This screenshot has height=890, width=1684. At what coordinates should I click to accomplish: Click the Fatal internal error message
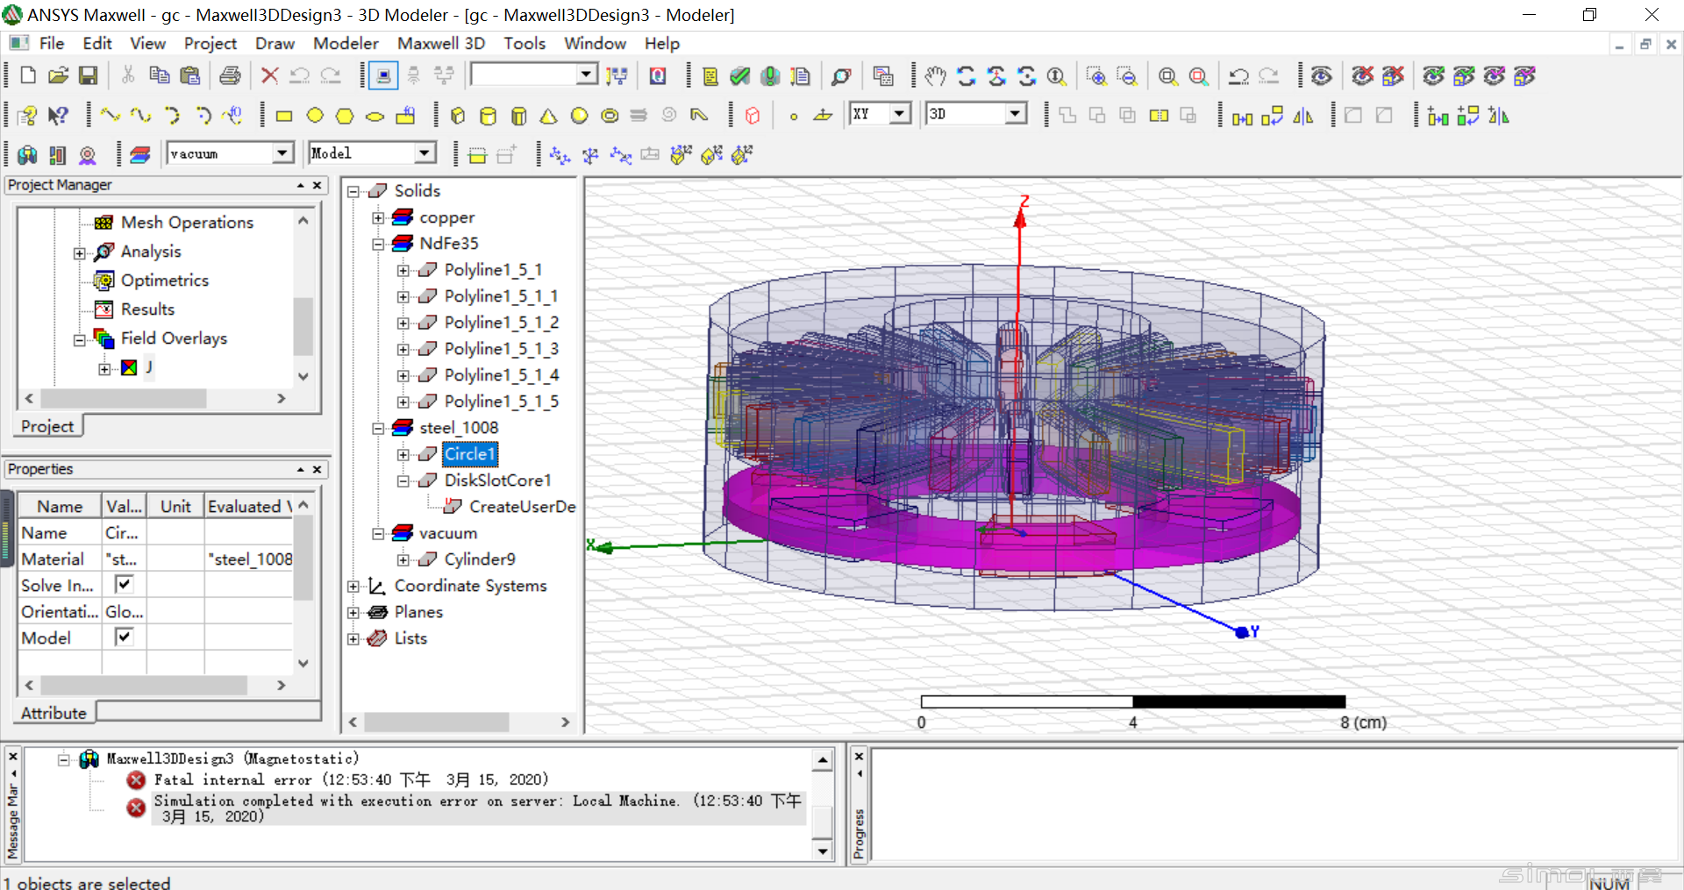pyautogui.click(x=351, y=780)
